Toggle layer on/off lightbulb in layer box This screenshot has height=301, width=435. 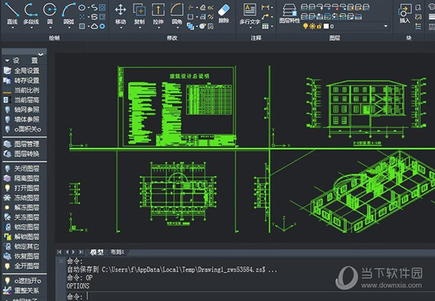point(305,26)
